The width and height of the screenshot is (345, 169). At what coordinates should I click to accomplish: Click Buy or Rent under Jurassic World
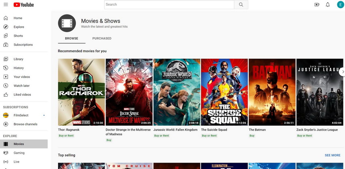162,136
